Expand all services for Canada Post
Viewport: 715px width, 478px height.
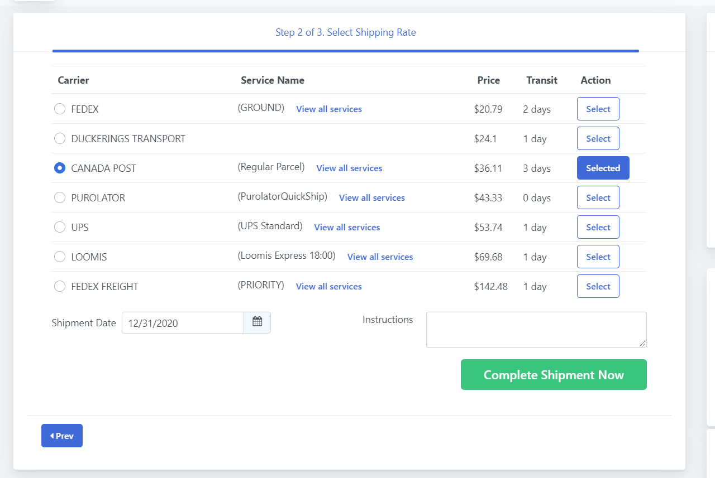click(349, 168)
